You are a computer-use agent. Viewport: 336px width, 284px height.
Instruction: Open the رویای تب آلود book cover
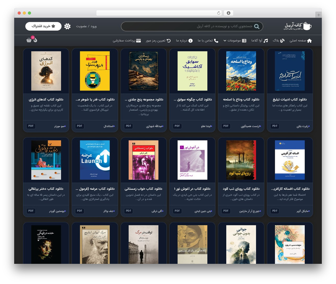point(241,160)
